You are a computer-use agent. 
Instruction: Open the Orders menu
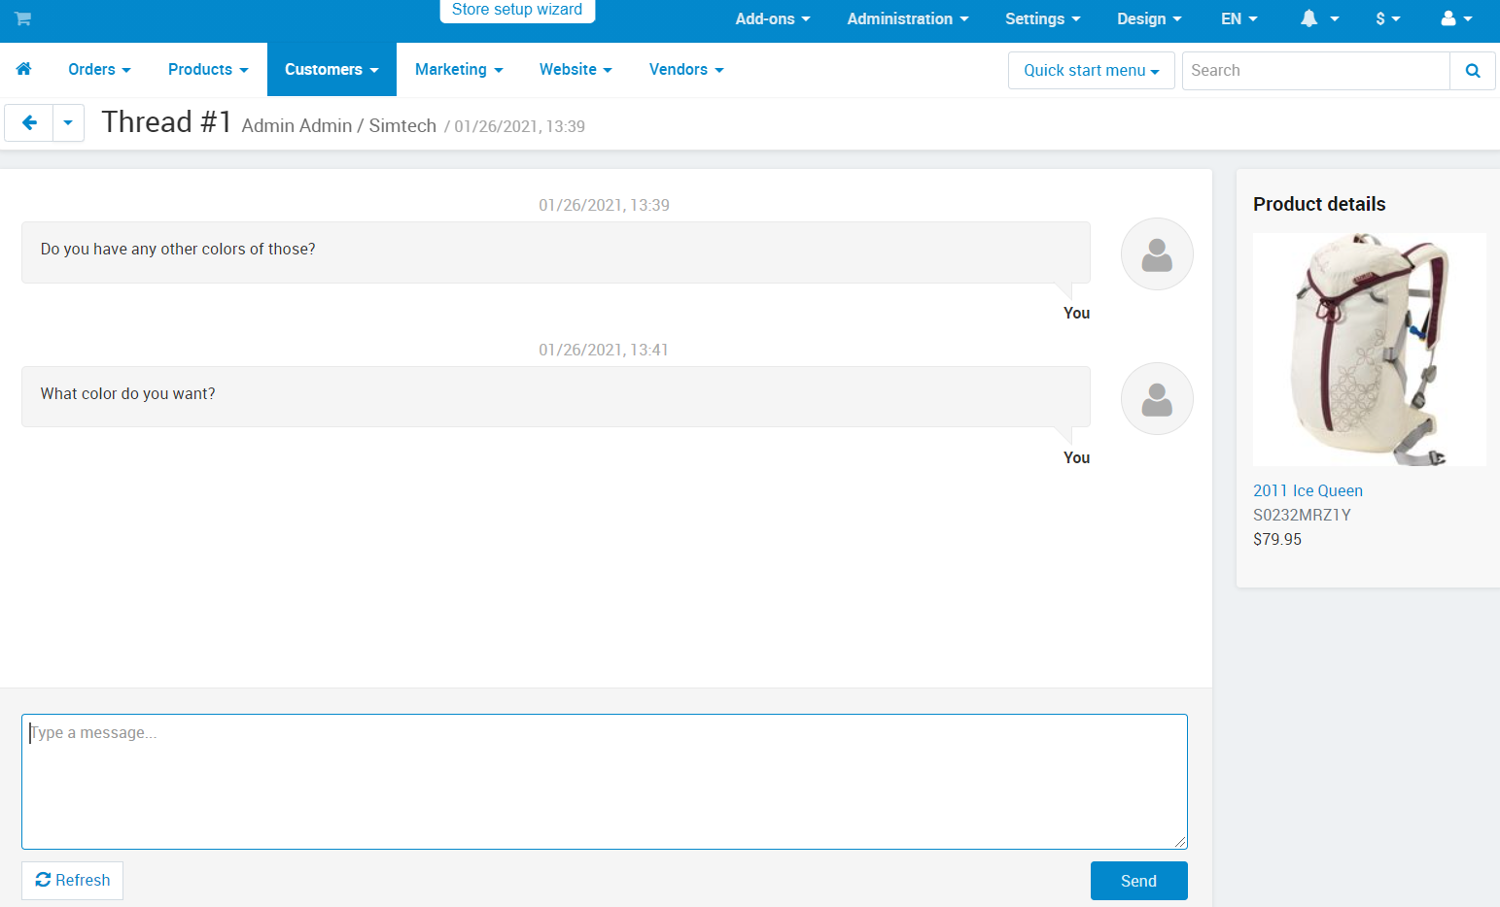coord(99,69)
